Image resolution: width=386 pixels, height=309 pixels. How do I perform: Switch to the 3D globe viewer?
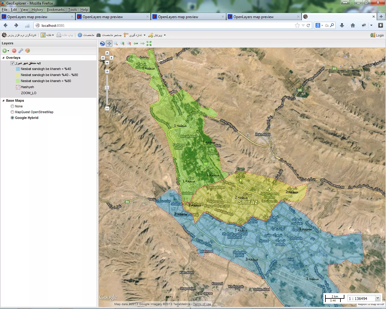point(103,43)
